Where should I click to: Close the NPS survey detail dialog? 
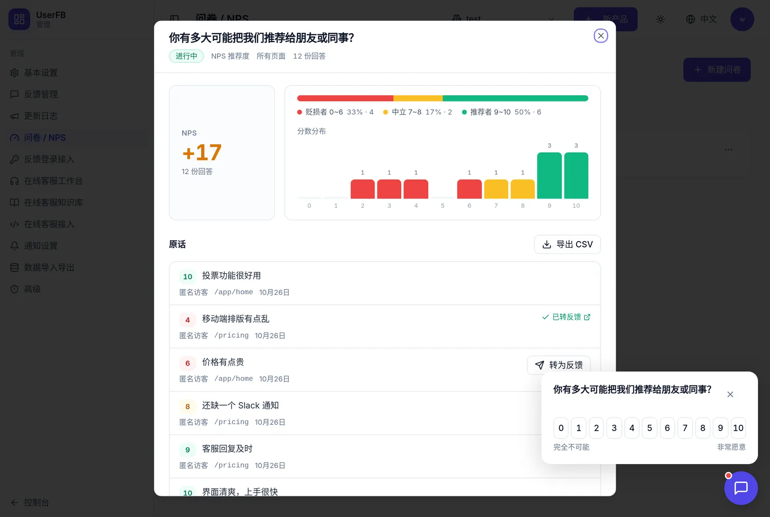601,36
